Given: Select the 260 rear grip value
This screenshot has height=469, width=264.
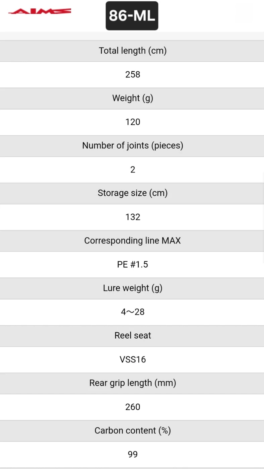Looking at the screenshot, I should click(133, 407).
